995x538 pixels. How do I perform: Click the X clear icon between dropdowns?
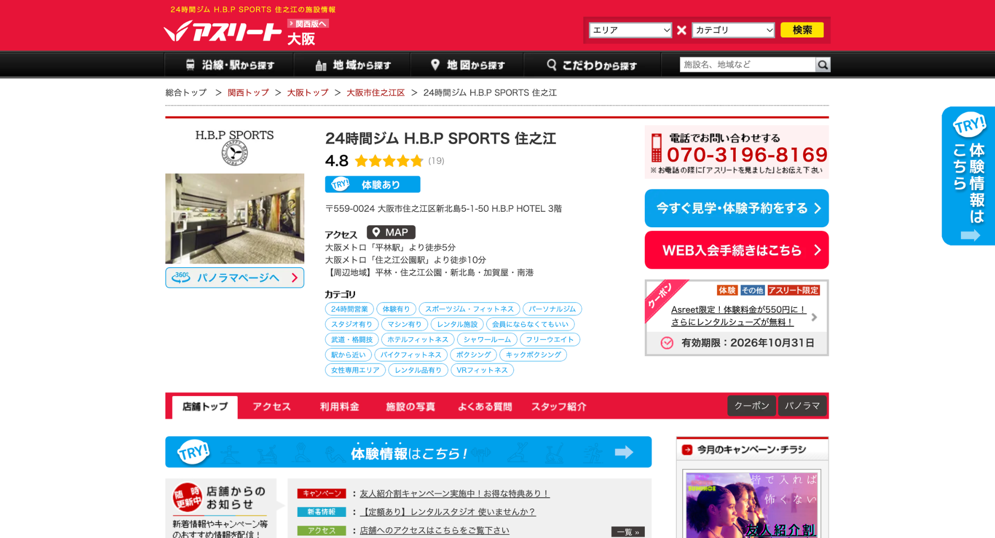coord(681,30)
